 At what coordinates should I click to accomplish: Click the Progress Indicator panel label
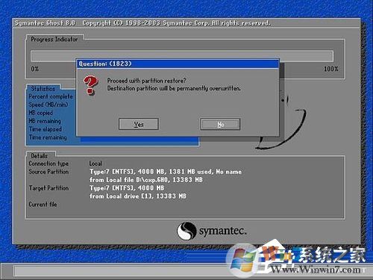coord(54,39)
